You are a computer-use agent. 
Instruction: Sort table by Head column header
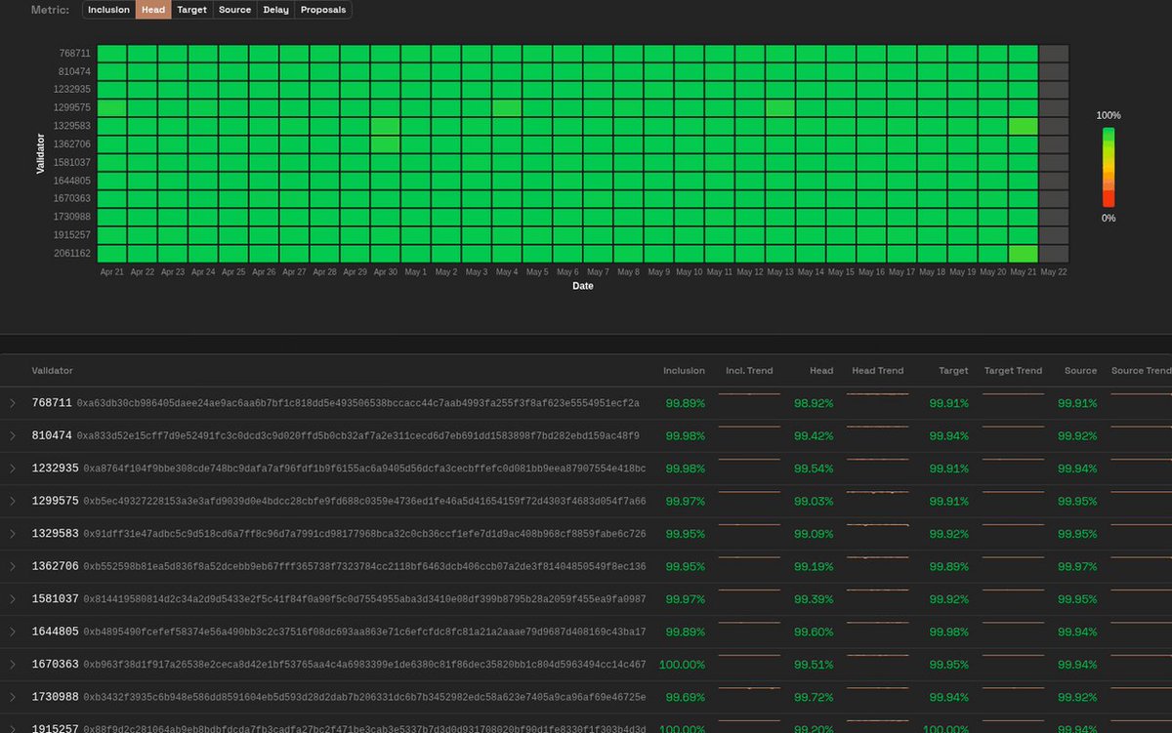pos(821,371)
